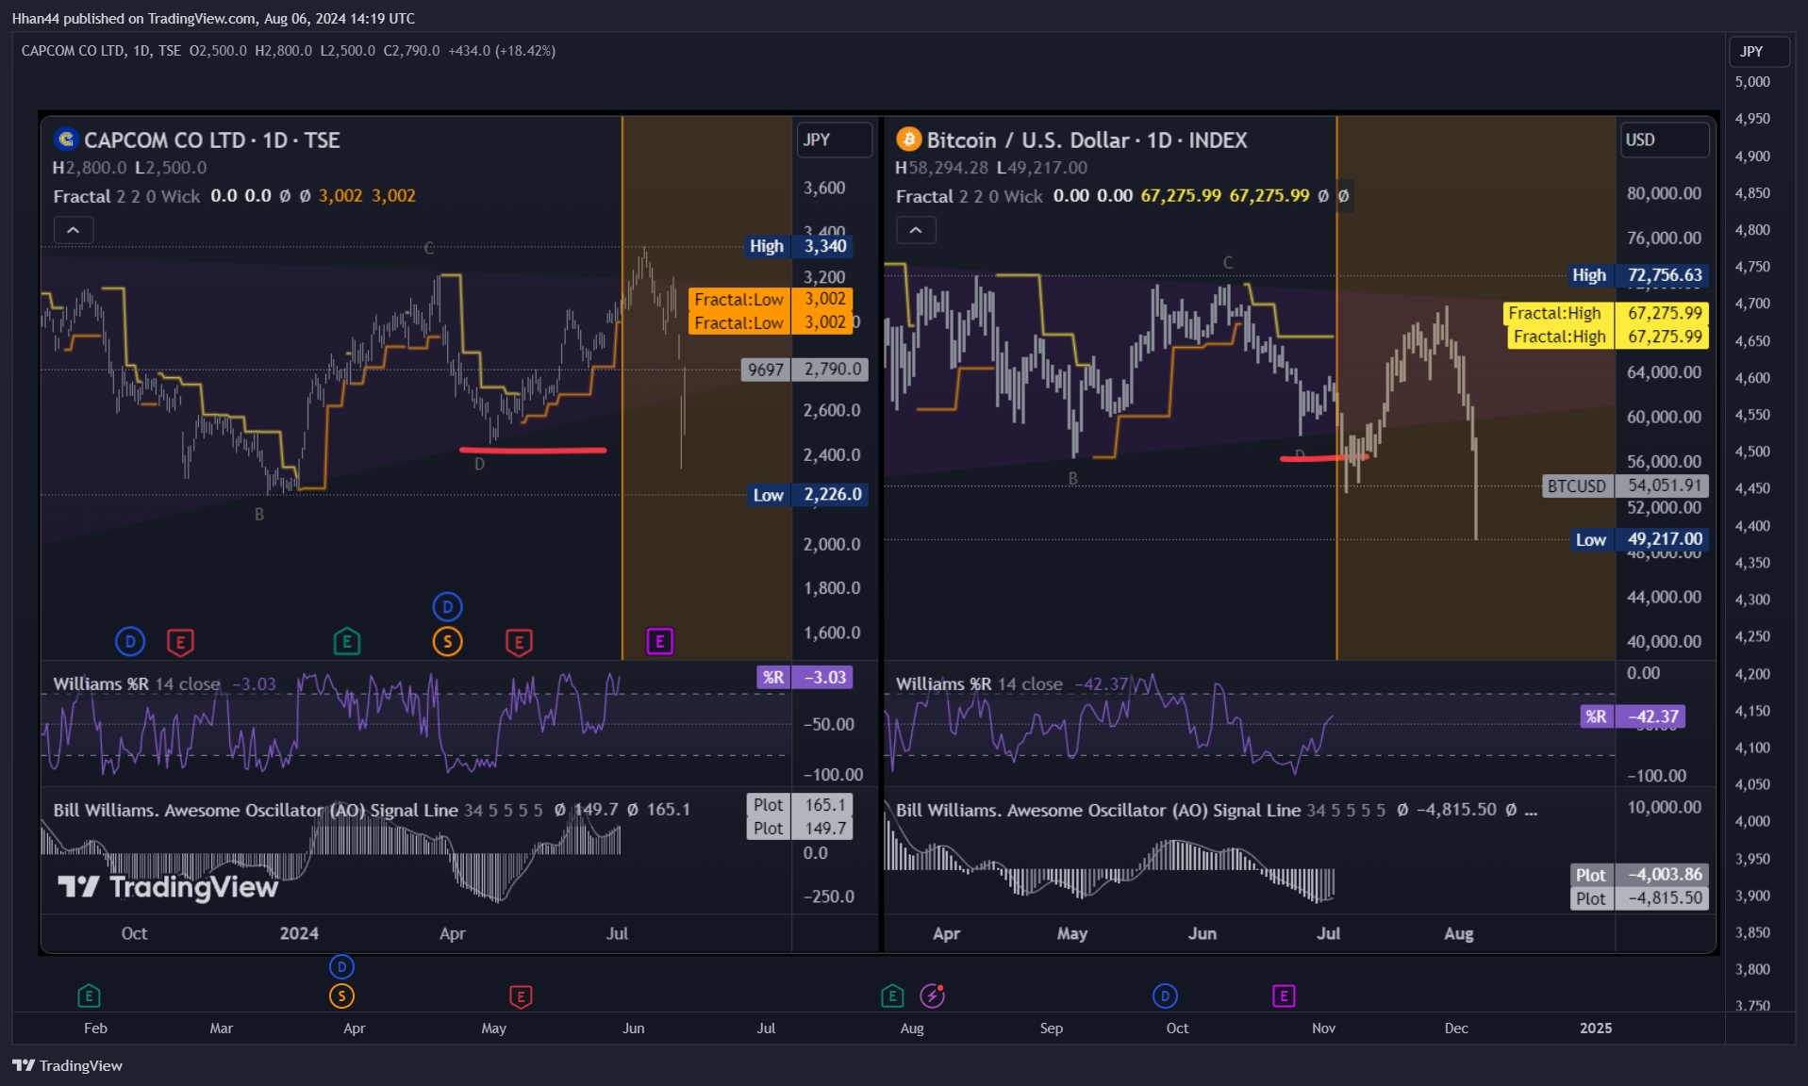Click the %R -3.03 value label

pyautogui.click(x=804, y=677)
